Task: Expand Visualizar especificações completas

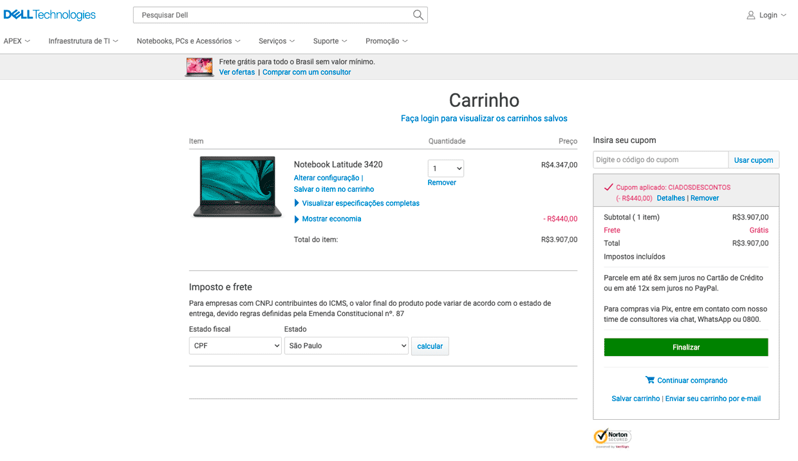Action: (357, 203)
